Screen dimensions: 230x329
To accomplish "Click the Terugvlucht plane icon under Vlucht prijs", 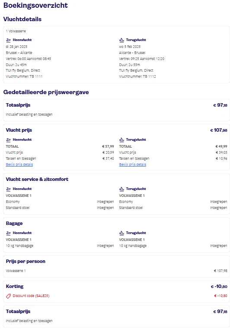I will click(x=121, y=139).
